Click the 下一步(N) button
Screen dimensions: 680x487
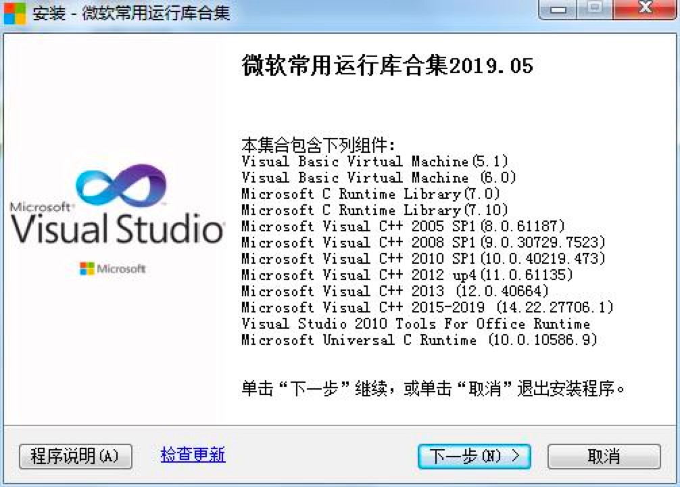click(x=474, y=456)
